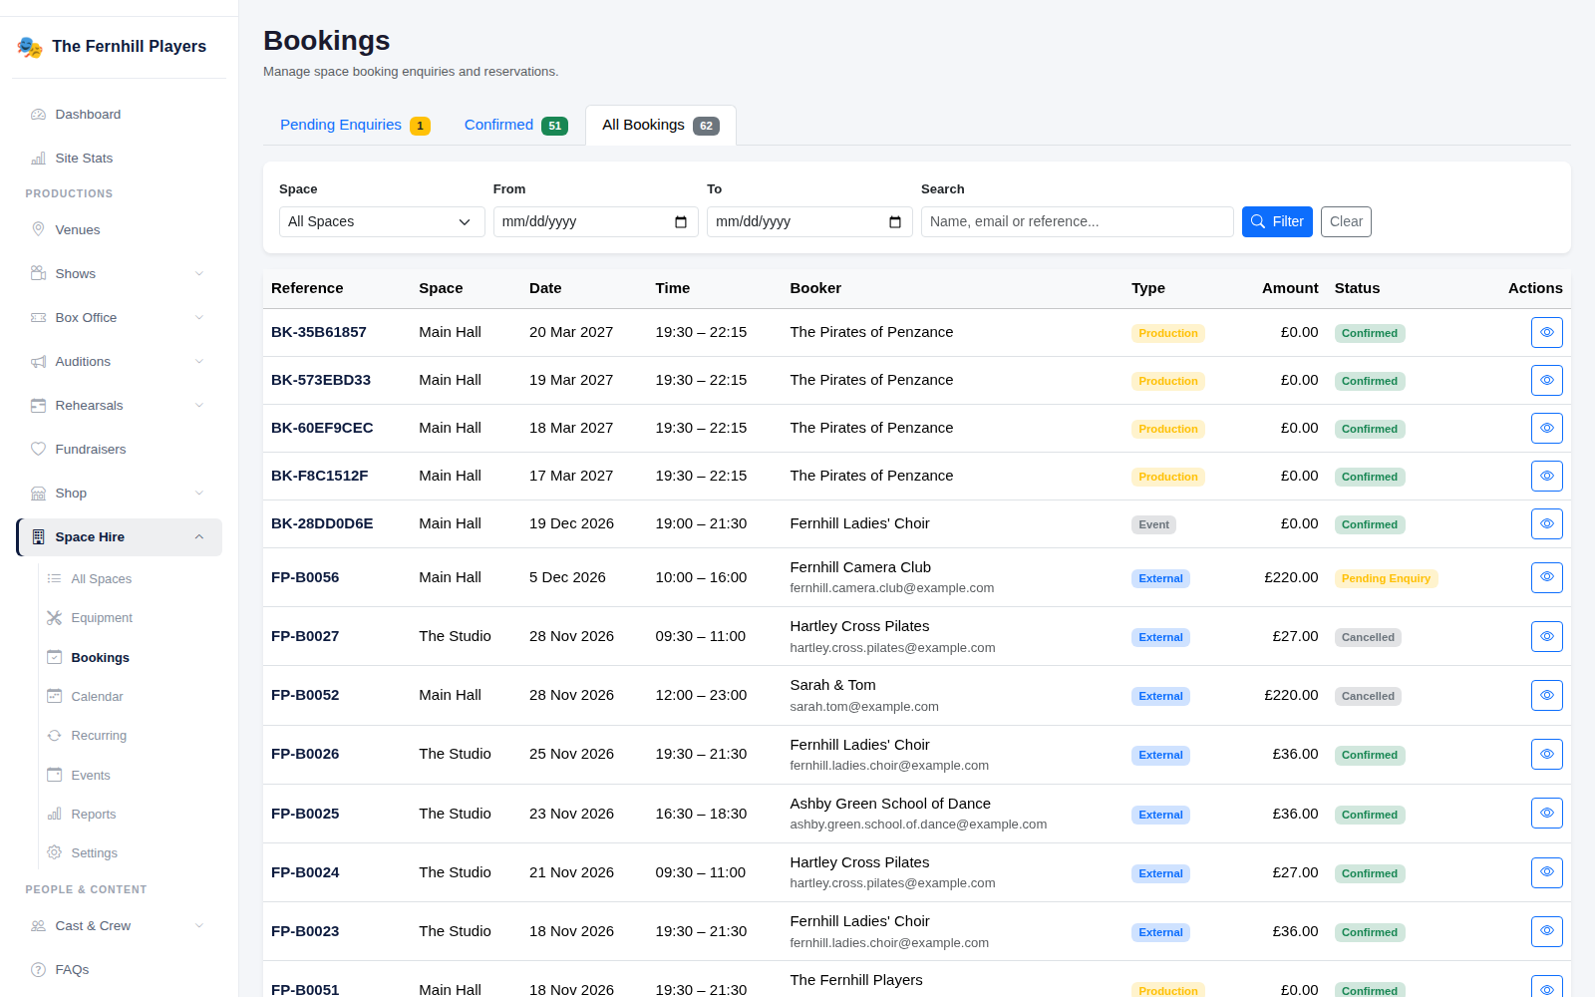Open booking reference BK-573EBD33

pyautogui.click(x=321, y=381)
